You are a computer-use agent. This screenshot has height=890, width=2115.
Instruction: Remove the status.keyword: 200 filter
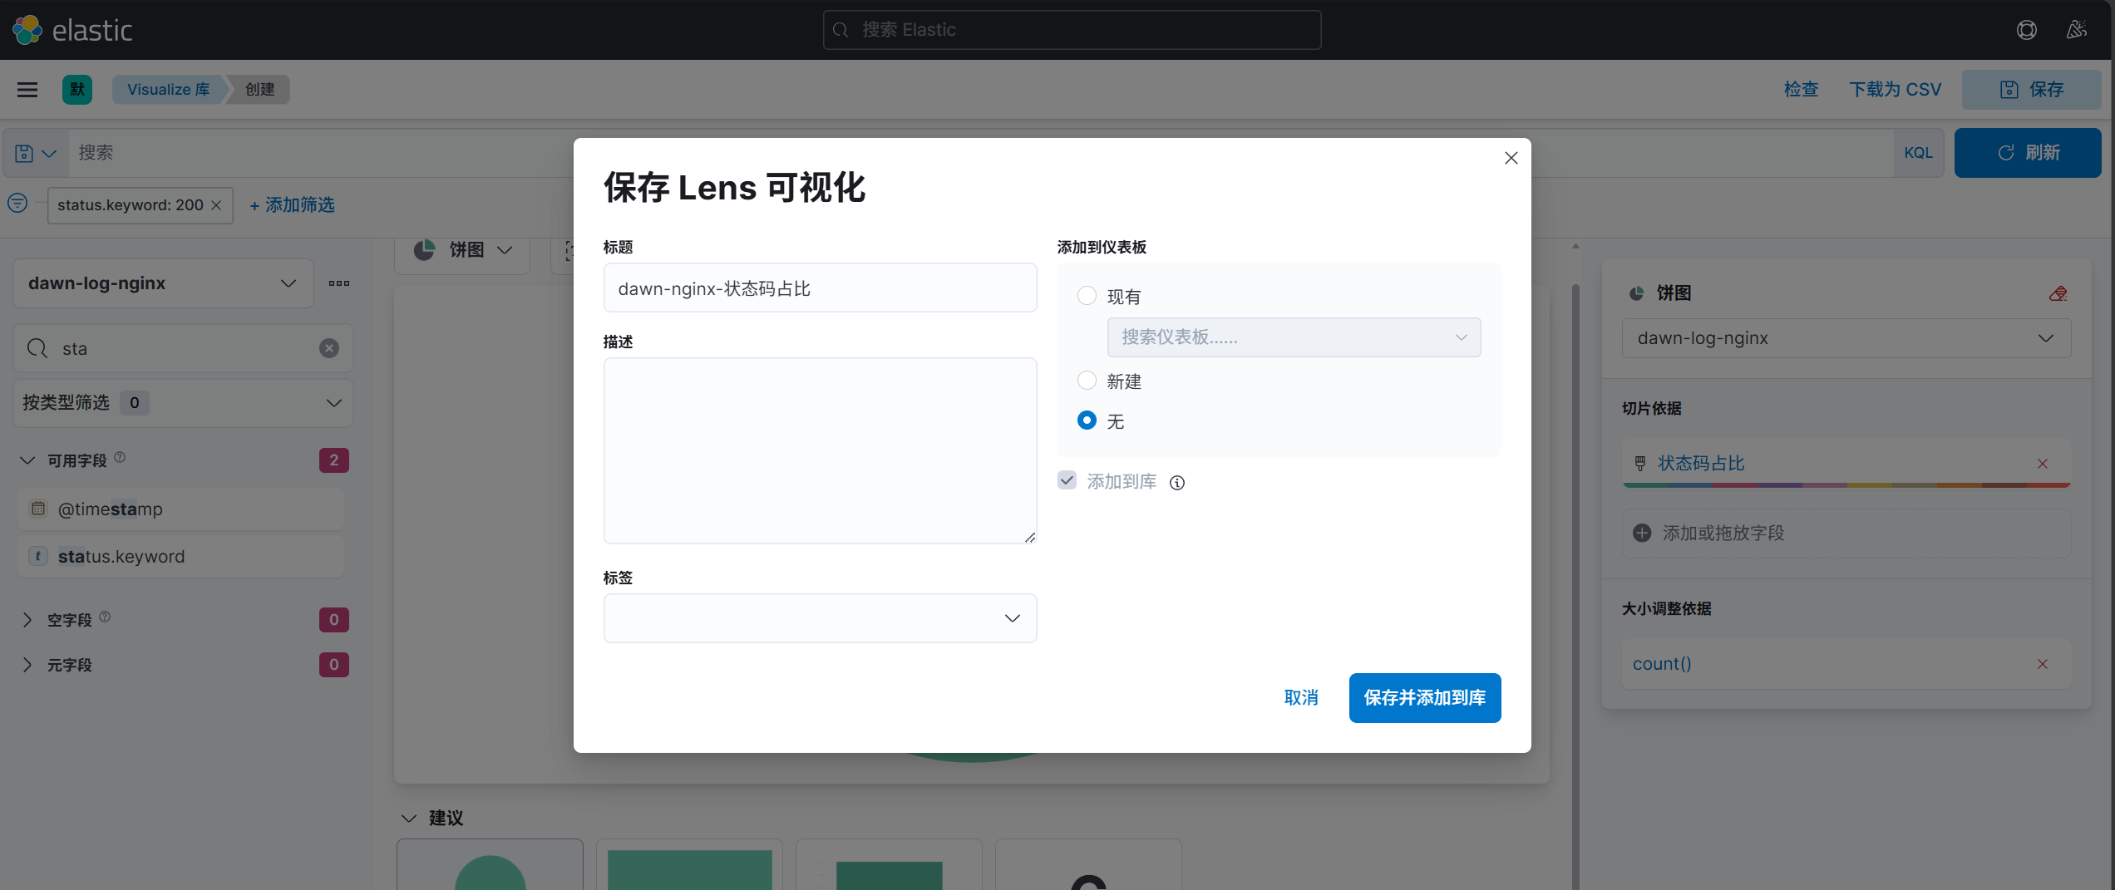216,205
